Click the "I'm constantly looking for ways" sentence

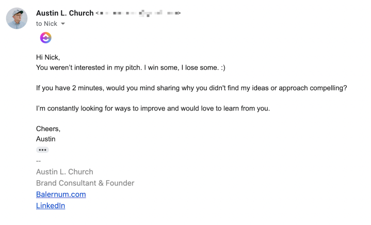(153, 108)
